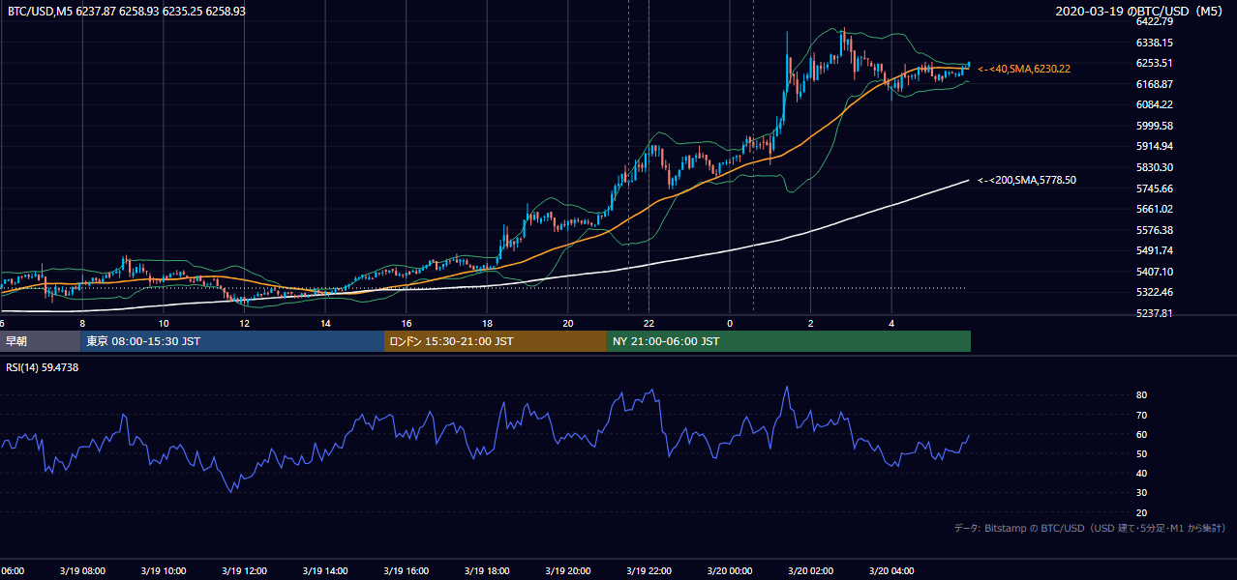Click the 3/19 18:00 bottom time label
Screen dimensions: 1237x580
[487, 571]
